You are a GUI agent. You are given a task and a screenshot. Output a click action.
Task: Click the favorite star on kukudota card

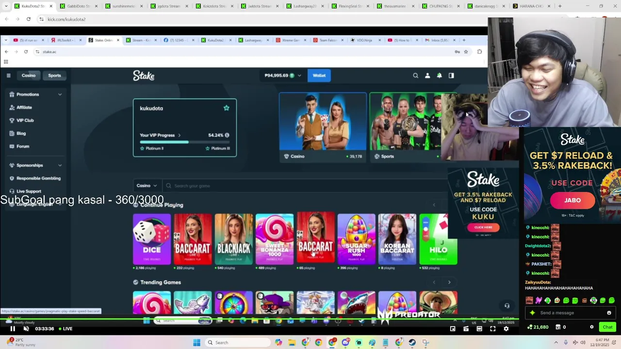click(x=226, y=108)
